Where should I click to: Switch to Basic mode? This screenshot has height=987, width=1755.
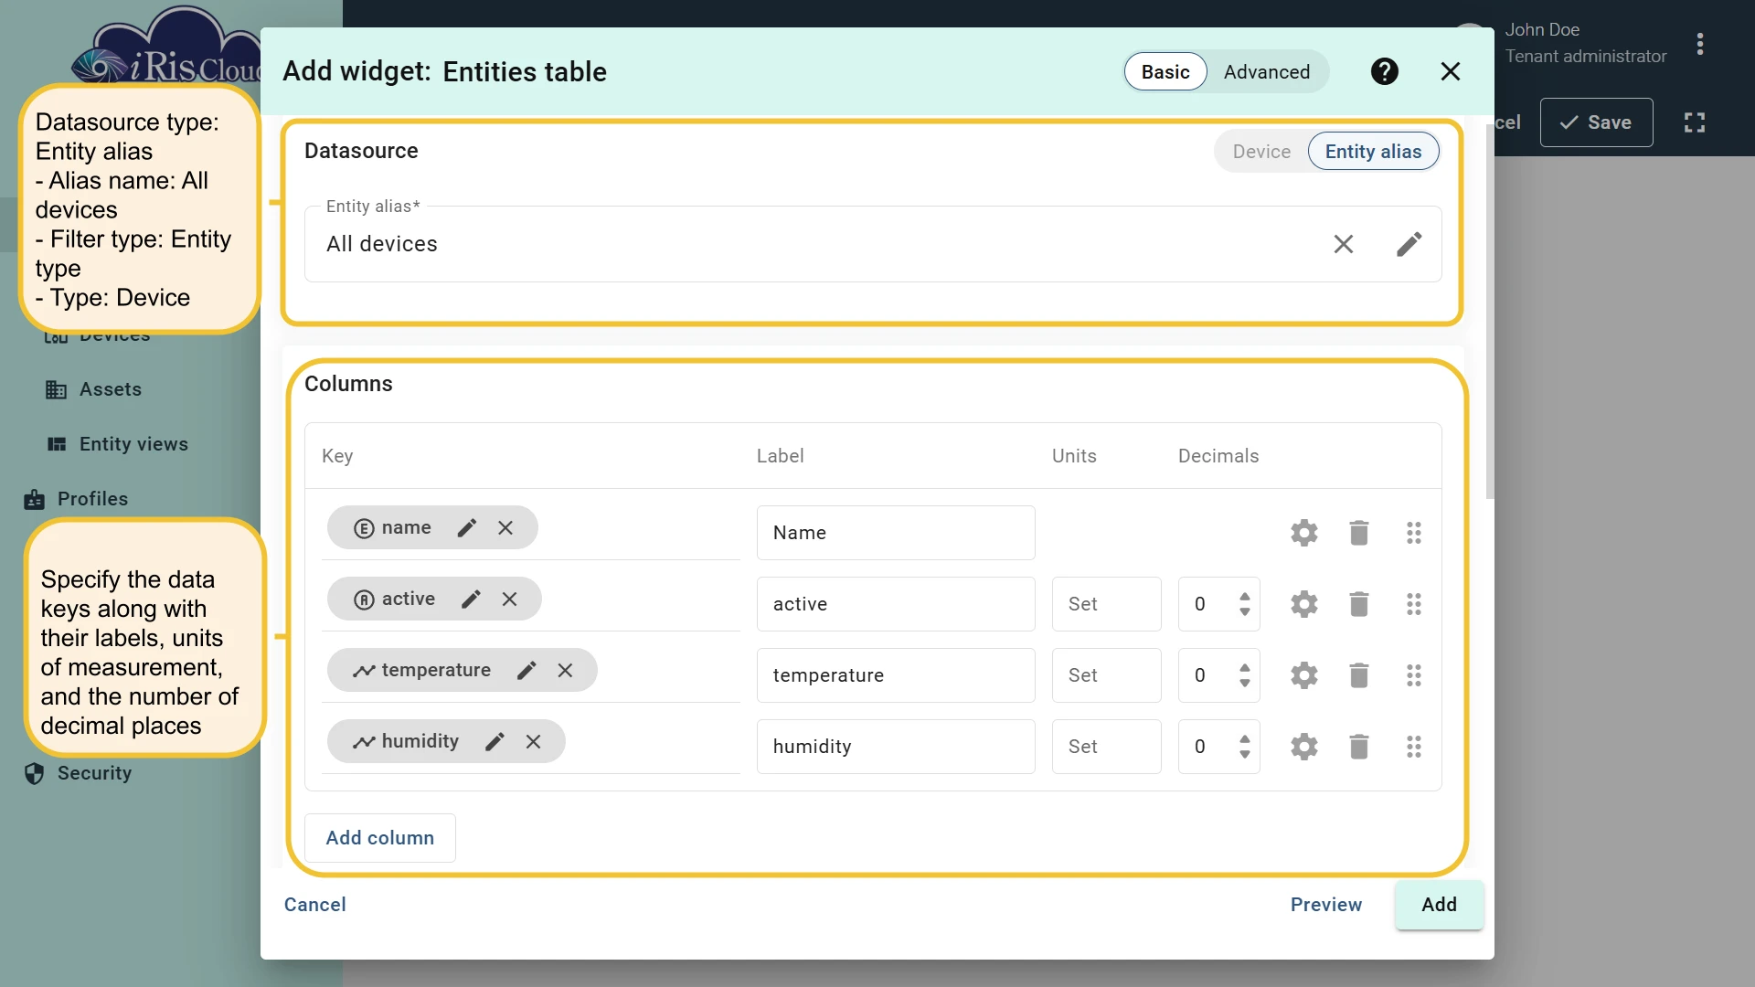tap(1165, 72)
